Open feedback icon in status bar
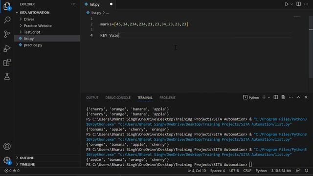313x176 pixels. pos(297,171)
